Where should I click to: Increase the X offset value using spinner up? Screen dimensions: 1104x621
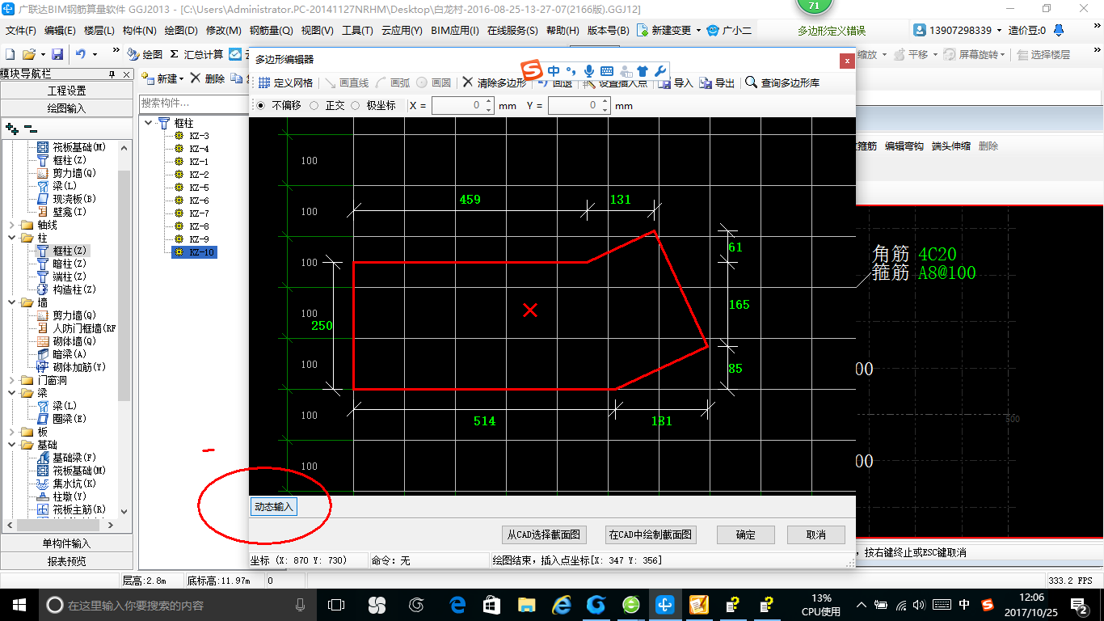pyautogui.click(x=489, y=101)
